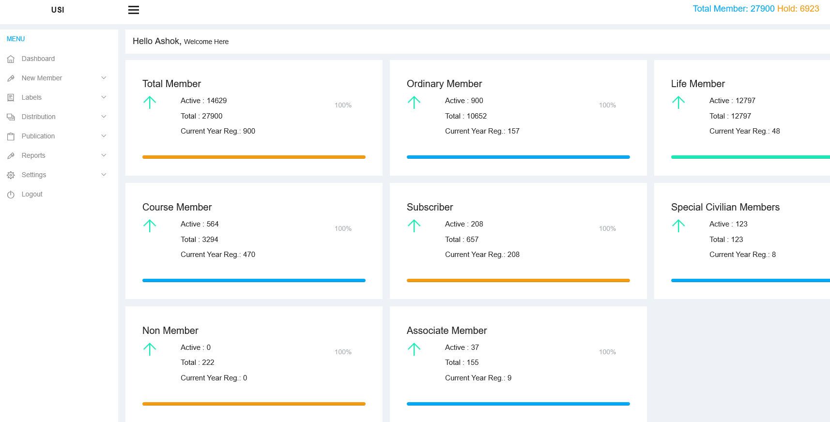Click the Publication clipboard icon
The height and width of the screenshot is (422, 830).
tap(11, 136)
